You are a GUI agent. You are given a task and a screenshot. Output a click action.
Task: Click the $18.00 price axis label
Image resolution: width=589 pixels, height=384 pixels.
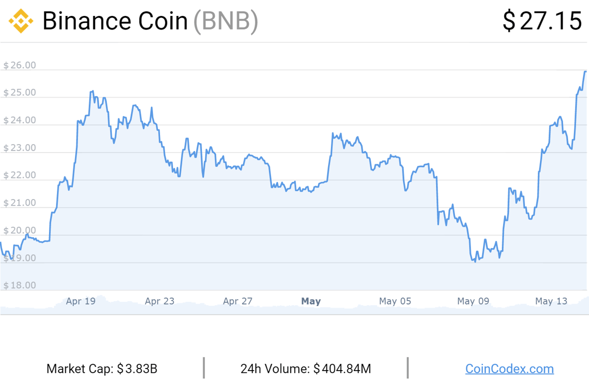pyautogui.click(x=19, y=285)
